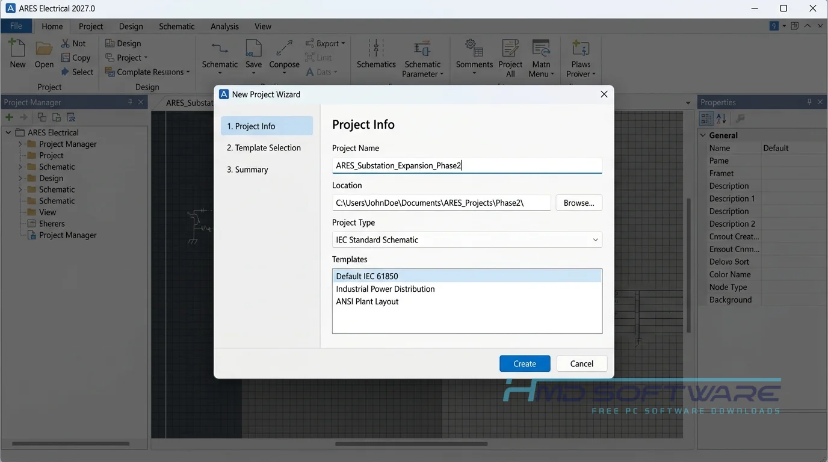Click green plus icon in Project Manager toolbar
This screenshot has width=828, height=462.
9,117
